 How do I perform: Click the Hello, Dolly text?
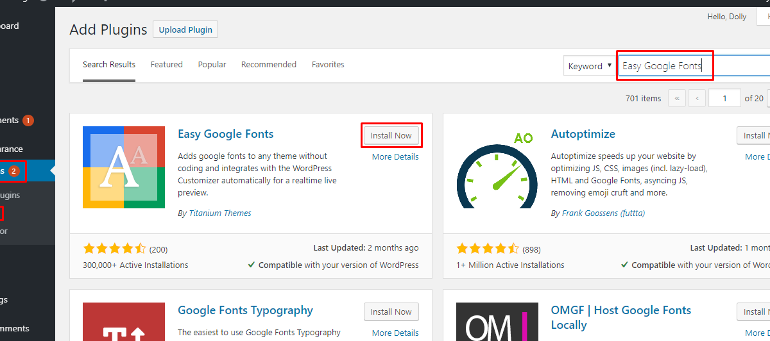(727, 17)
